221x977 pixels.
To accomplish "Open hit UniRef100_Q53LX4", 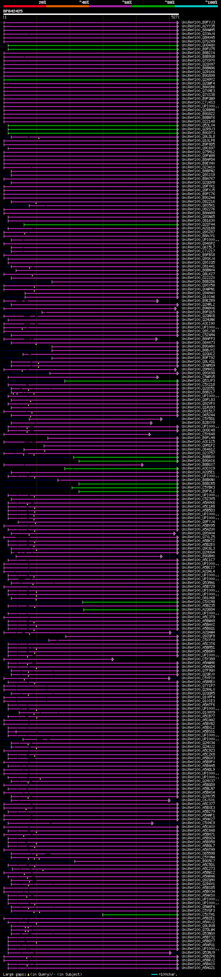I will 198,125.
